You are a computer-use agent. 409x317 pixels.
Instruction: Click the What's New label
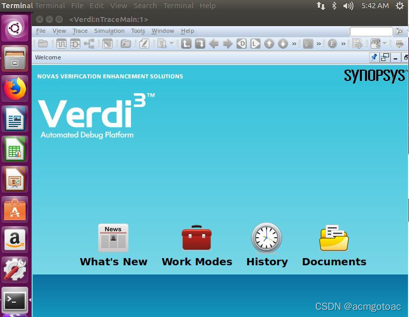114,261
